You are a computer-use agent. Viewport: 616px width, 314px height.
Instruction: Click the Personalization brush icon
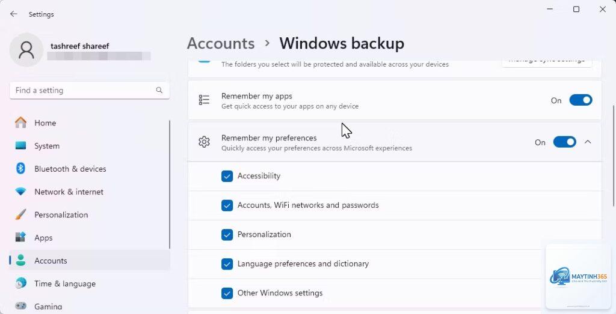click(x=20, y=215)
